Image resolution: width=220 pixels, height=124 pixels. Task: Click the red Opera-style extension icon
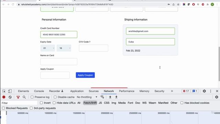[194, 4]
